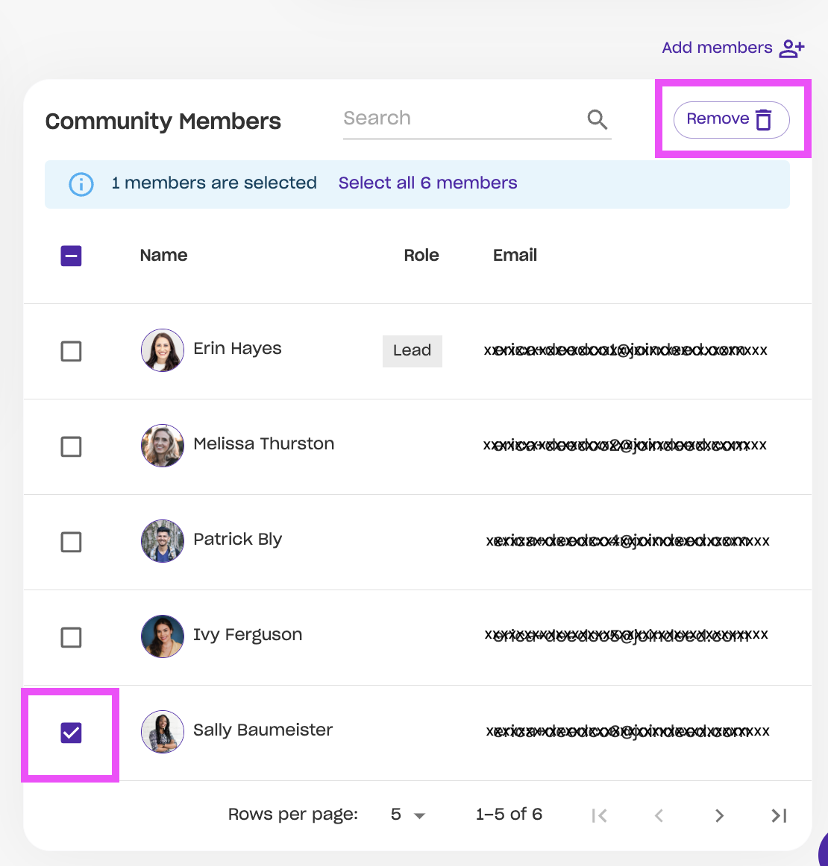Click Sally Baumeister's email address
The height and width of the screenshot is (866, 828).
(628, 731)
